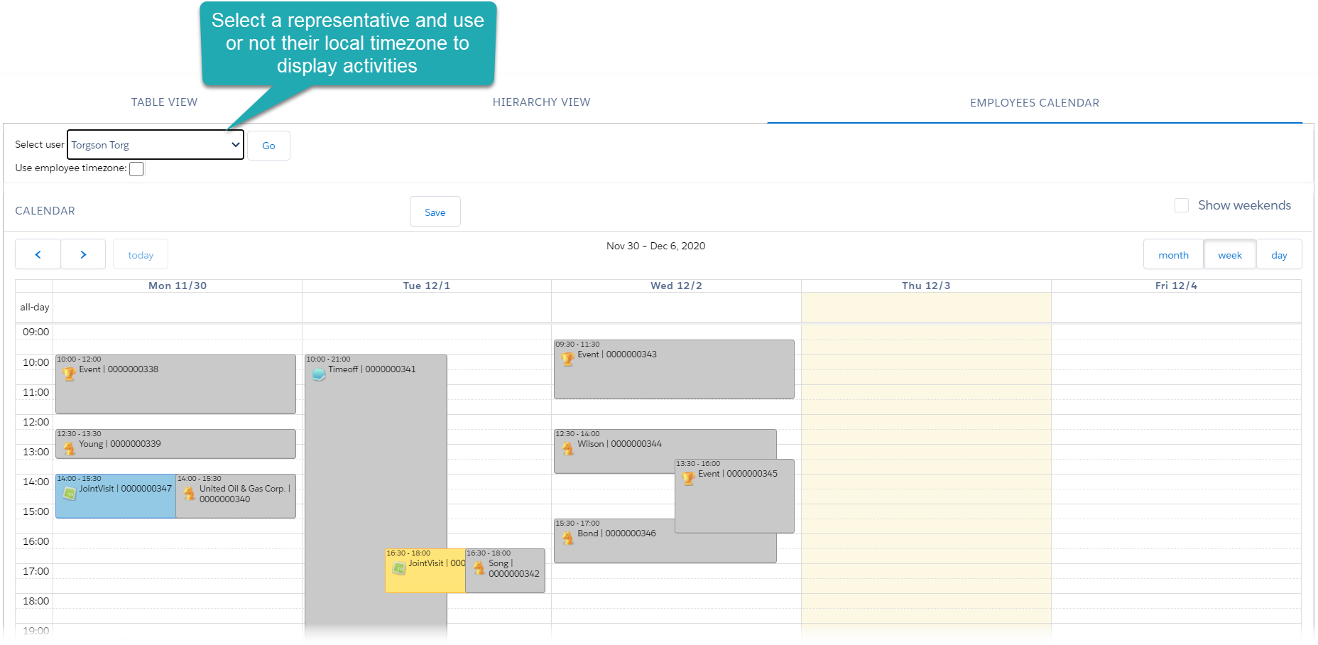Click the trophy icon on Event 0000000338

(69, 374)
